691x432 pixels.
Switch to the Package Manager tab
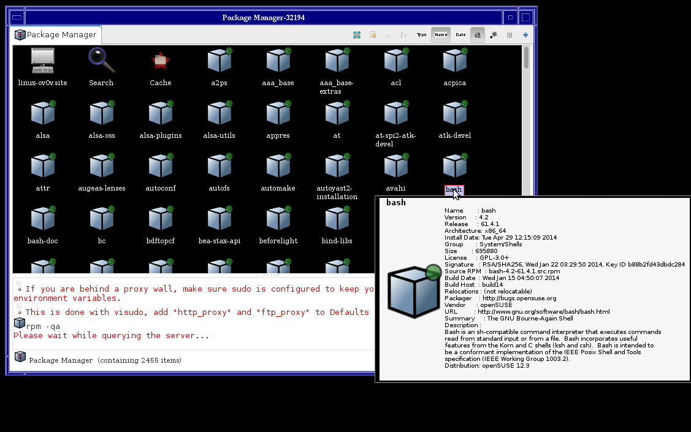tap(56, 35)
